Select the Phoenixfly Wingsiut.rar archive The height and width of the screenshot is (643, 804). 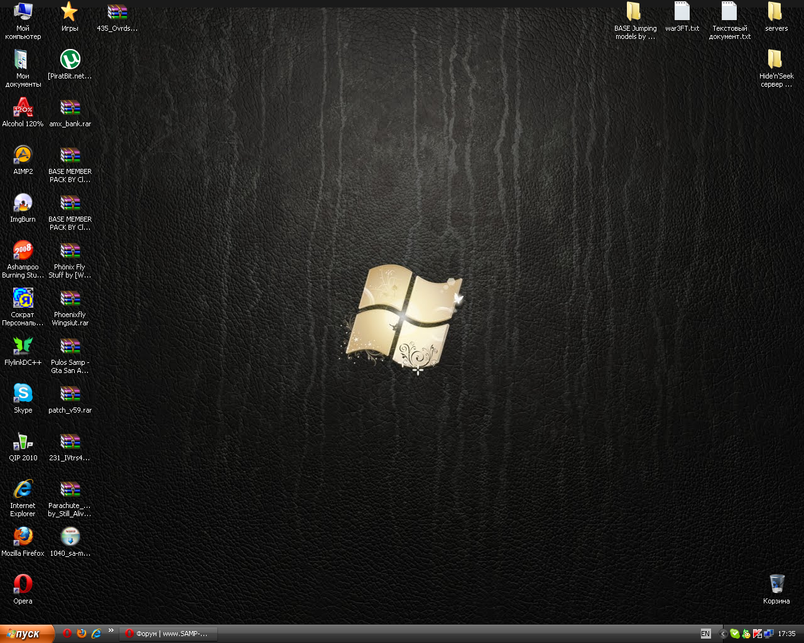70,307
